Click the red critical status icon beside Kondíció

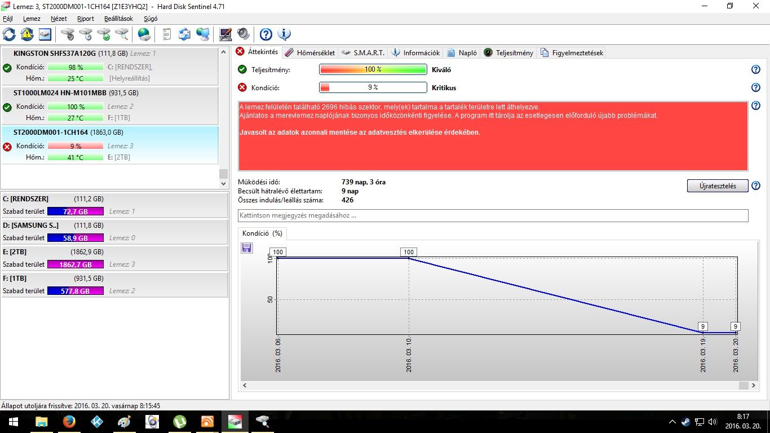tap(242, 87)
